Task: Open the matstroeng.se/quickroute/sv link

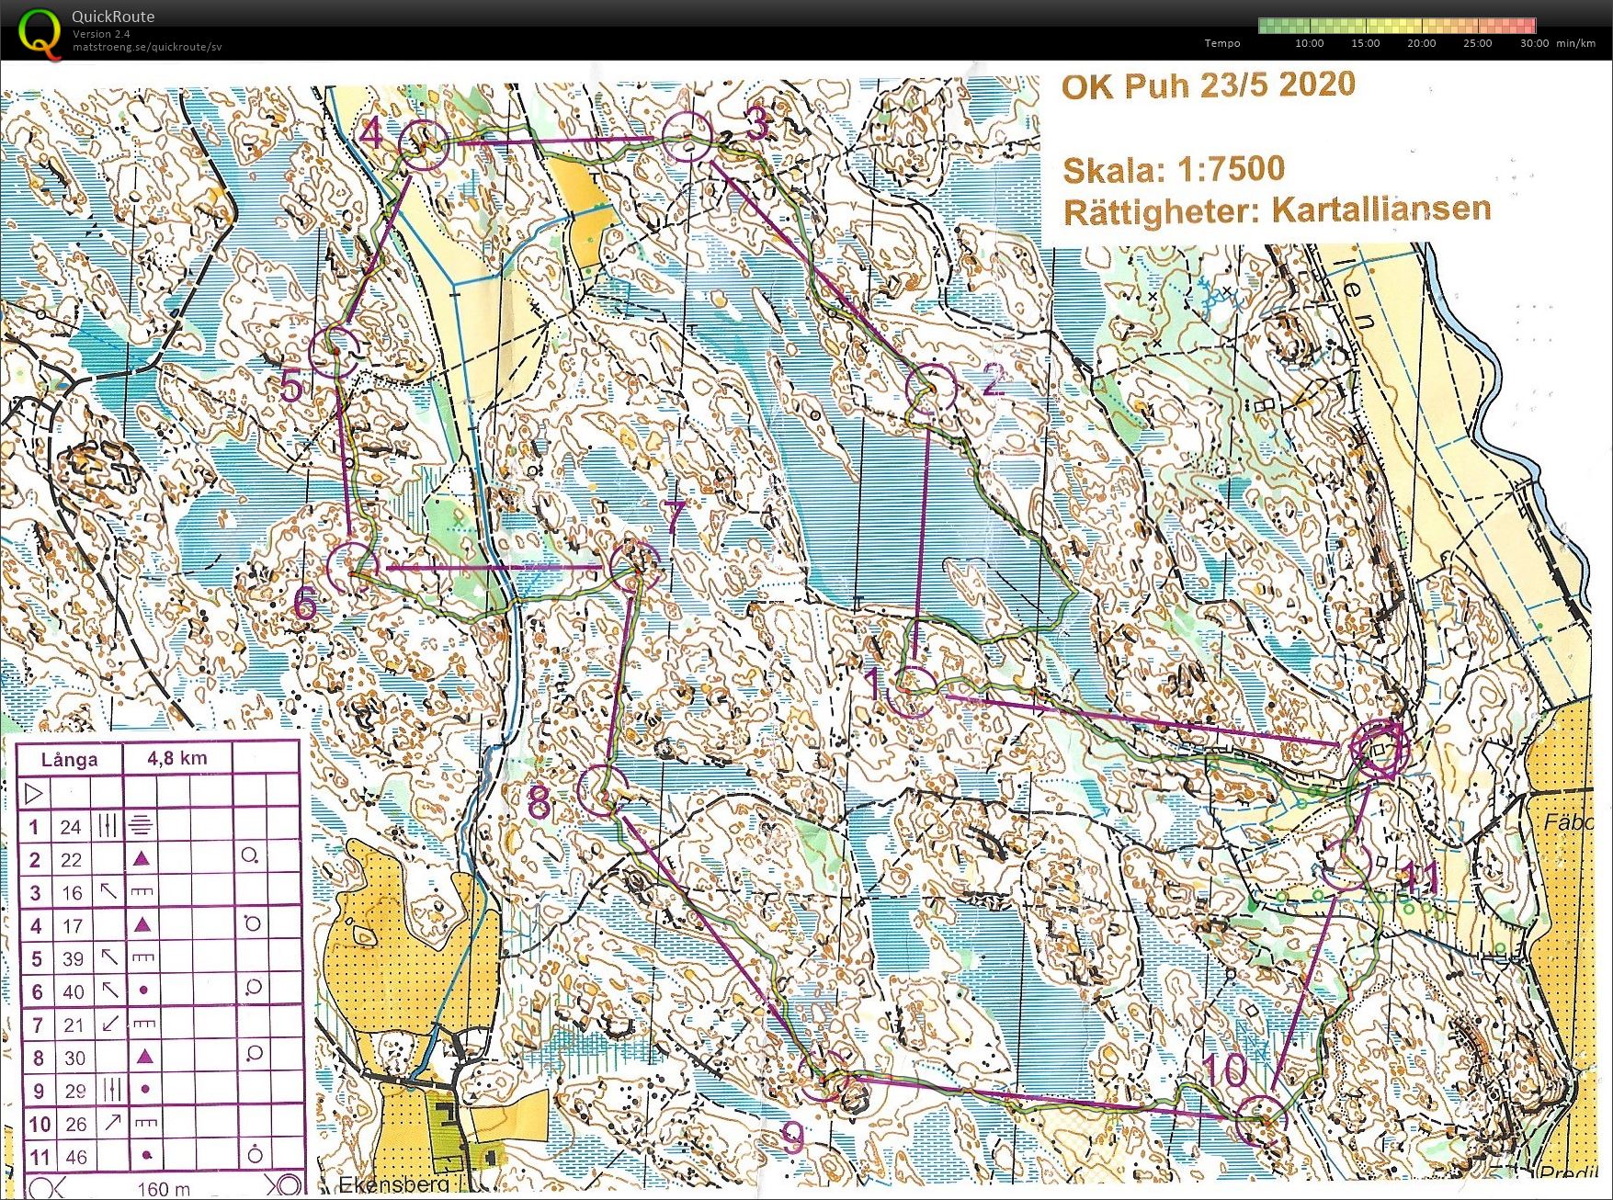Action: point(147,48)
